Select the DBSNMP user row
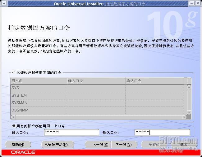Viewport: 202px width, 157px height. coord(97,110)
